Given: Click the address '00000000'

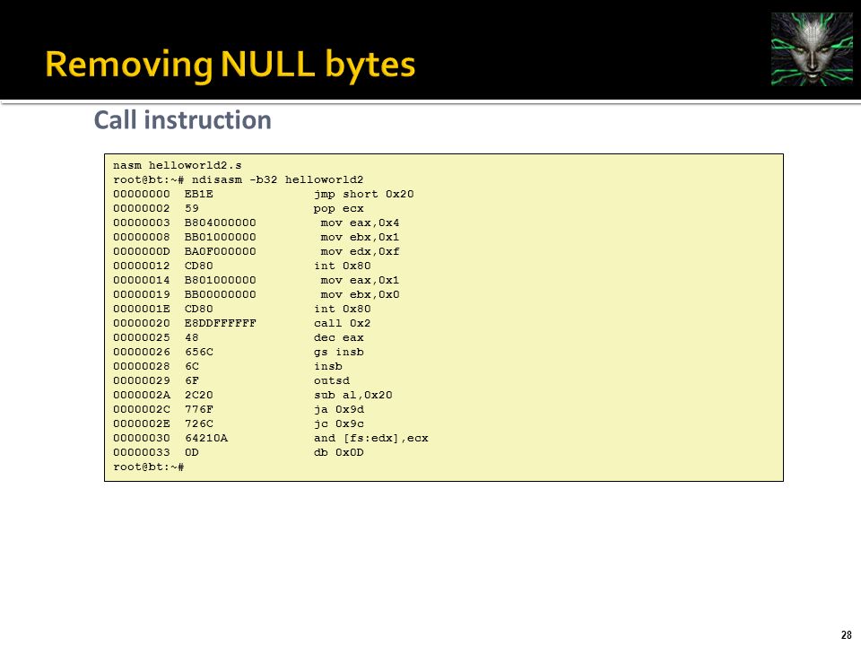Looking at the screenshot, I should pyautogui.click(x=142, y=194).
